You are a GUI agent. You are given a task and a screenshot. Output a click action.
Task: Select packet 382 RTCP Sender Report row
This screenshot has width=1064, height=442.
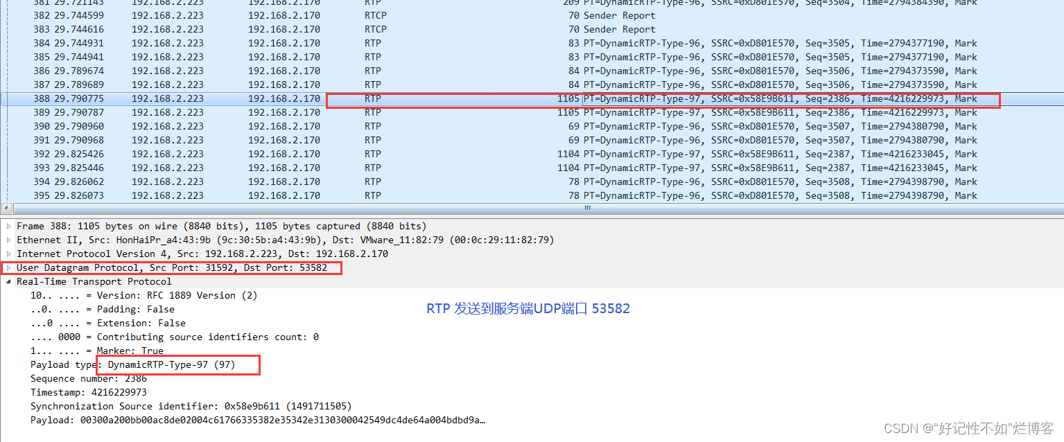(x=532, y=15)
